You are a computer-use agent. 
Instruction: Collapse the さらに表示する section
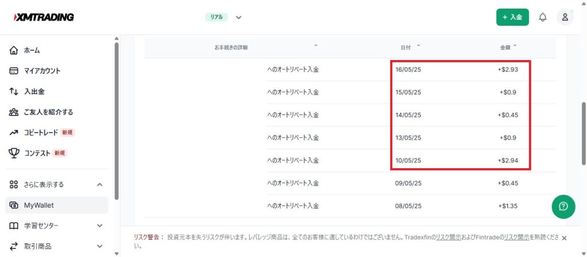pyautogui.click(x=100, y=184)
